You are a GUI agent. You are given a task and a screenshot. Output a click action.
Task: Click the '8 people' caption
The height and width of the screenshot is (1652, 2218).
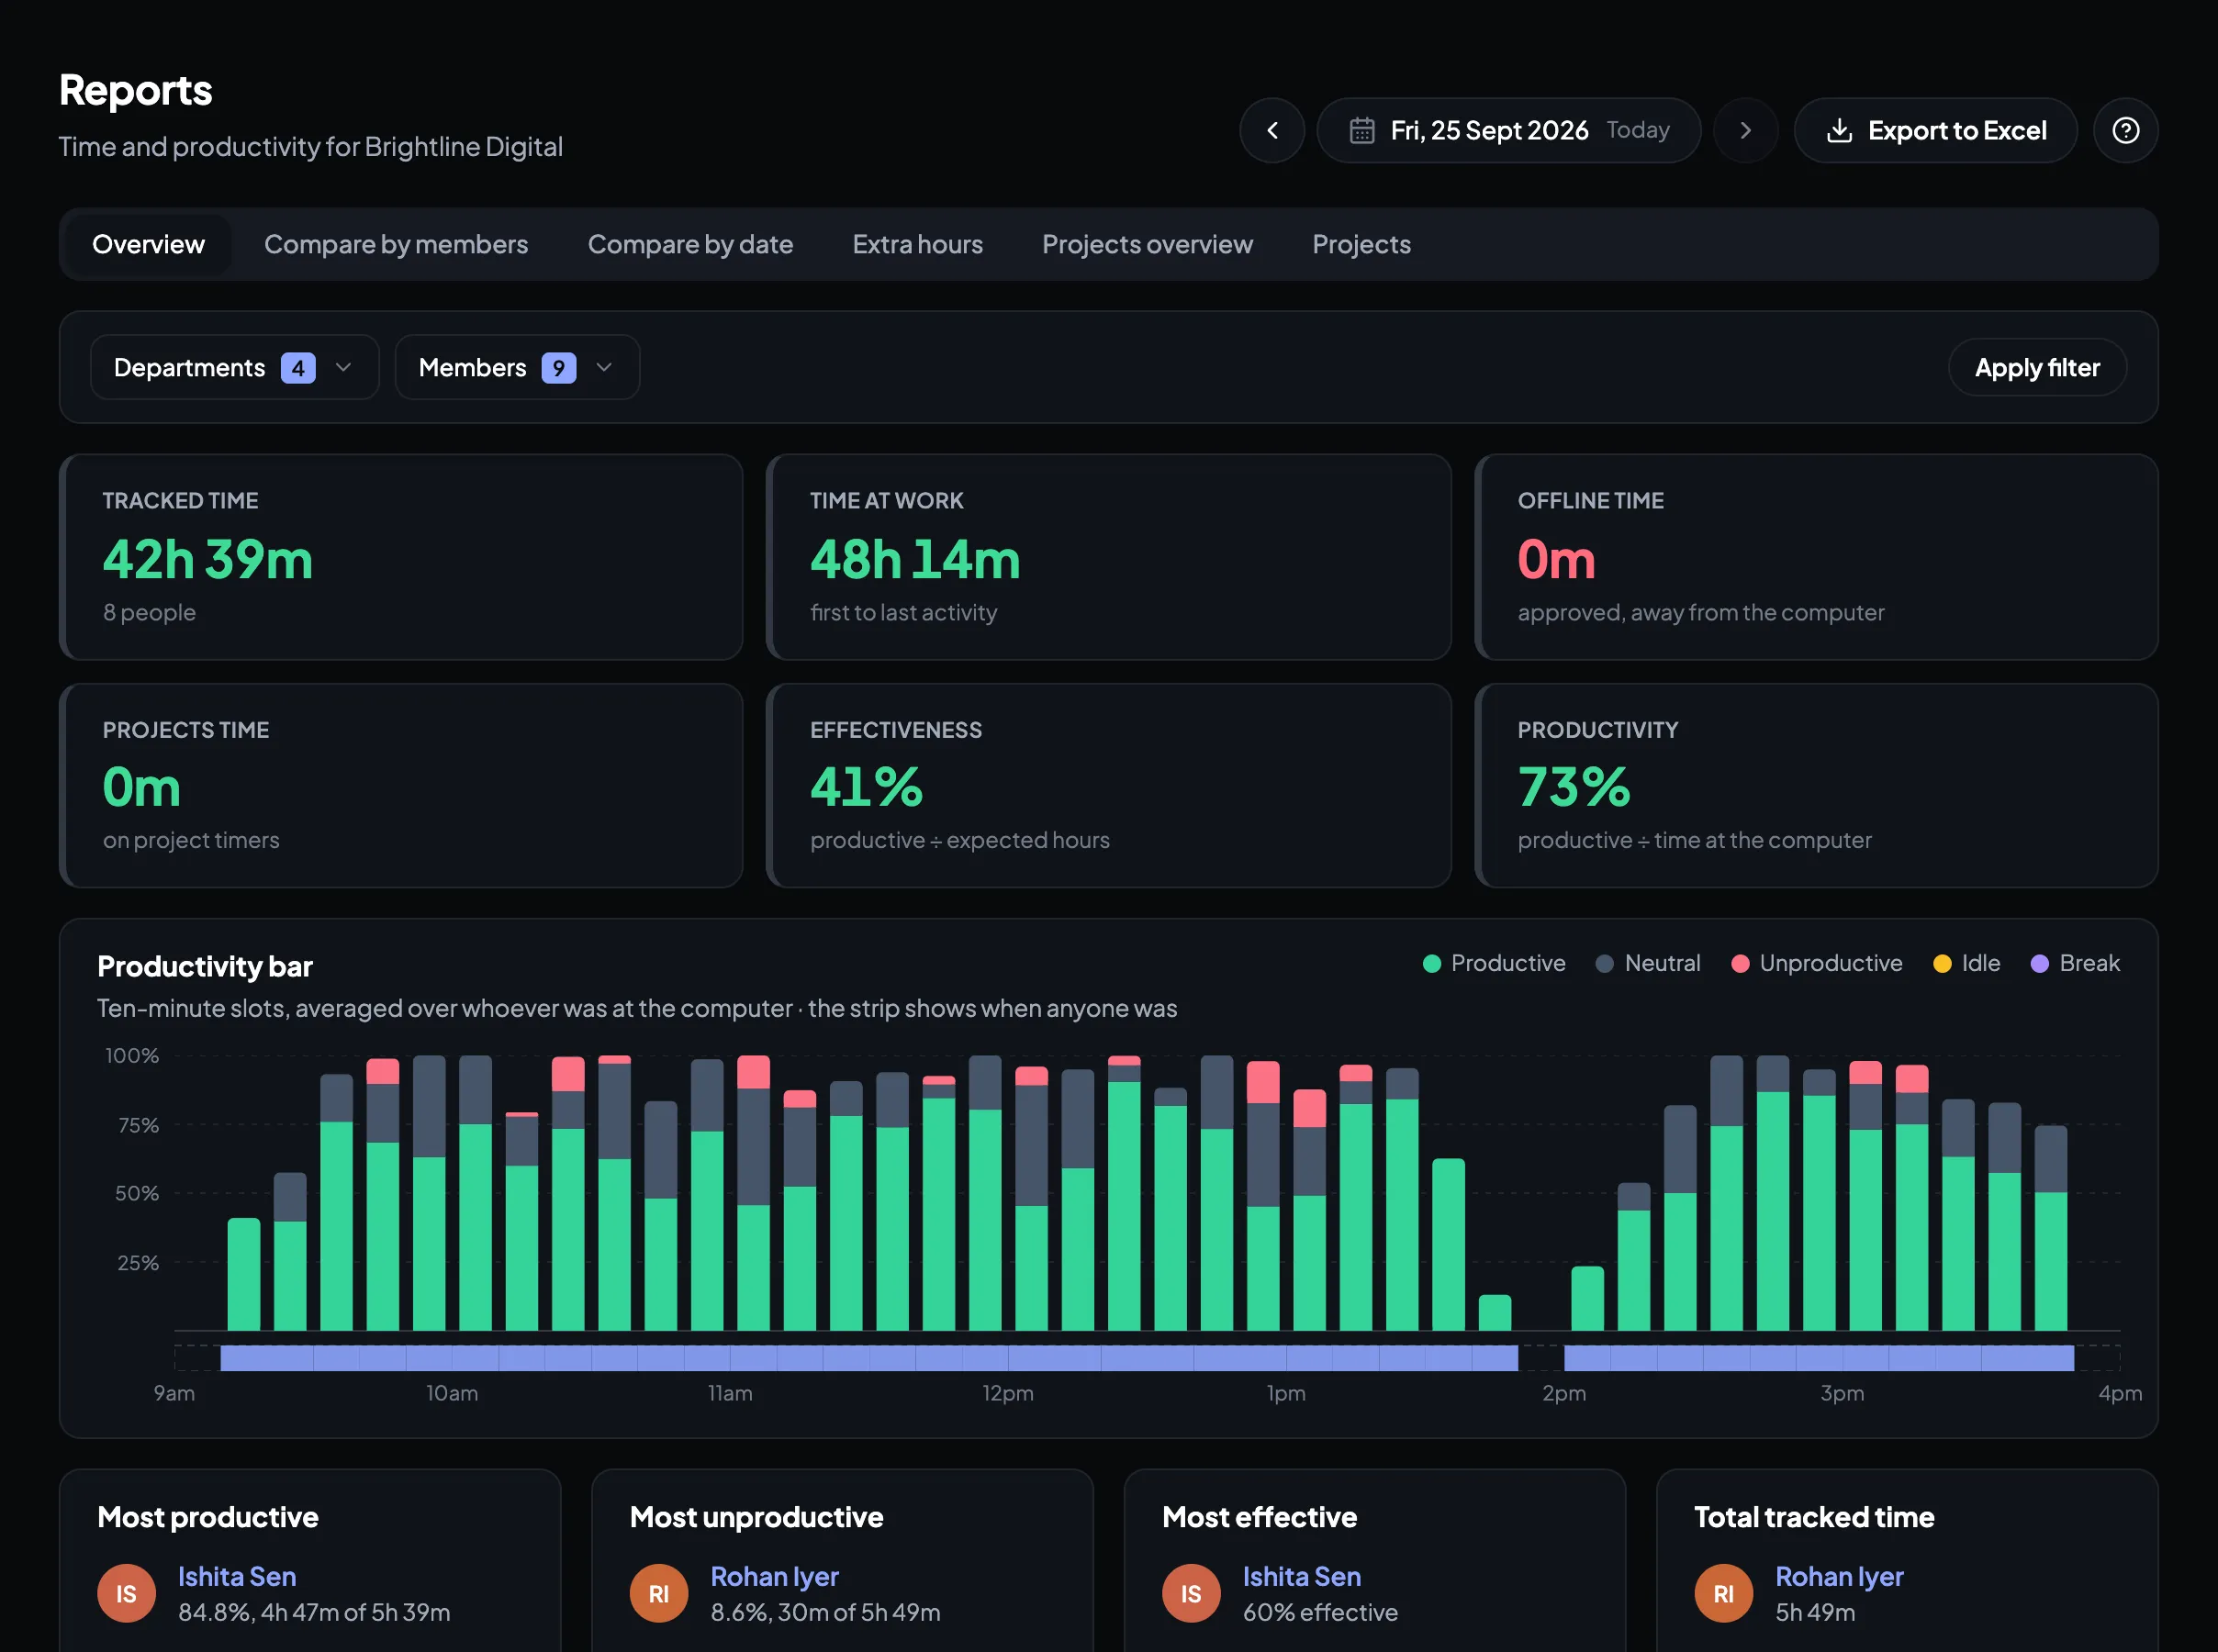point(149,612)
